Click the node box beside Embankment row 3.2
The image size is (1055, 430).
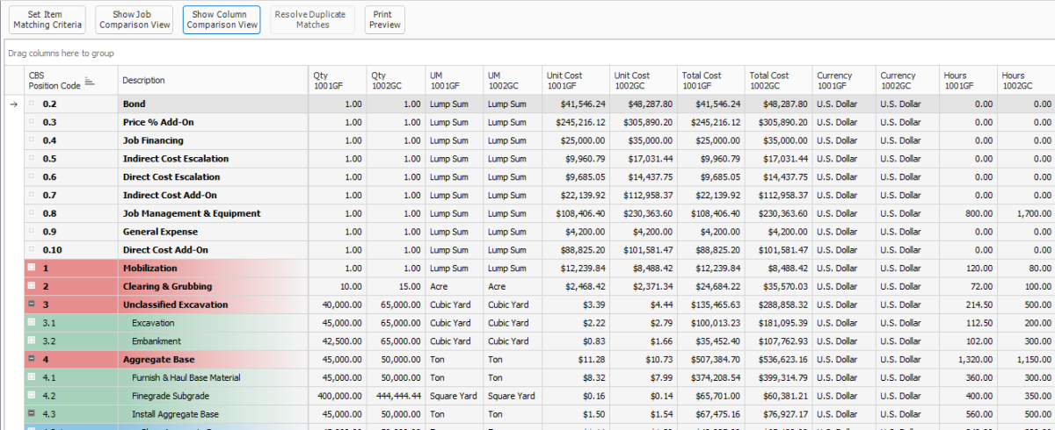(32, 340)
